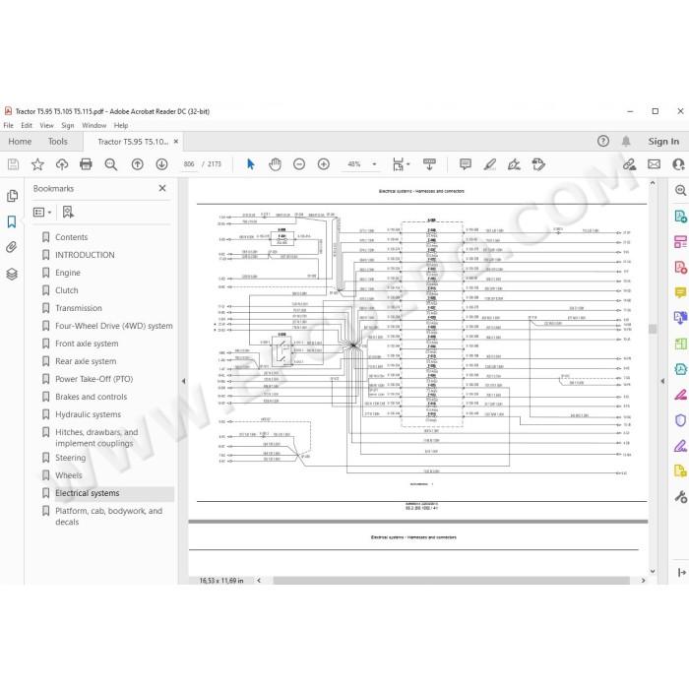Open the Help menu

pos(121,125)
